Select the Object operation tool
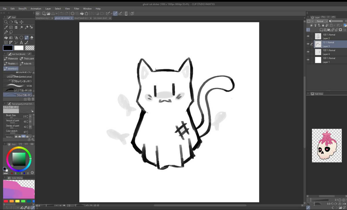The width and height of the screenshot is (347, 210). (x=16, y=22)
